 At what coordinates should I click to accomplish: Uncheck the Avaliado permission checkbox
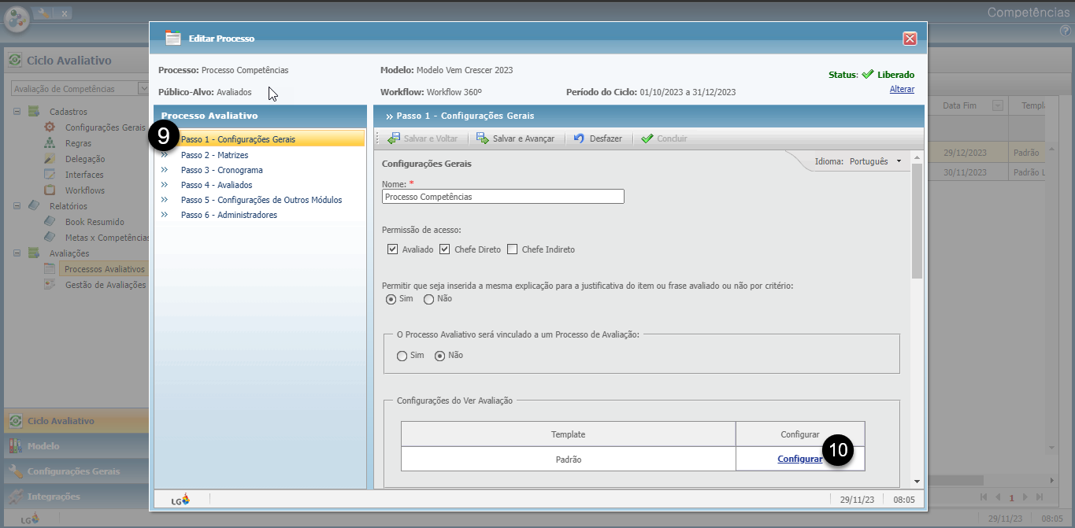tap(393, 249)
